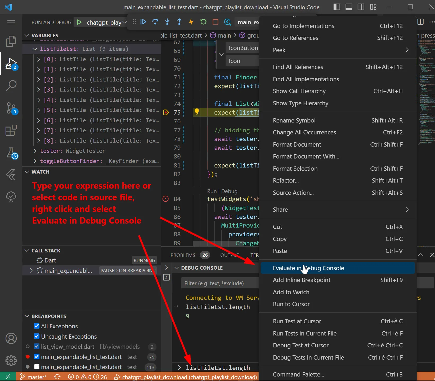Click the Step Out debug button

click(x=179, y=22)
